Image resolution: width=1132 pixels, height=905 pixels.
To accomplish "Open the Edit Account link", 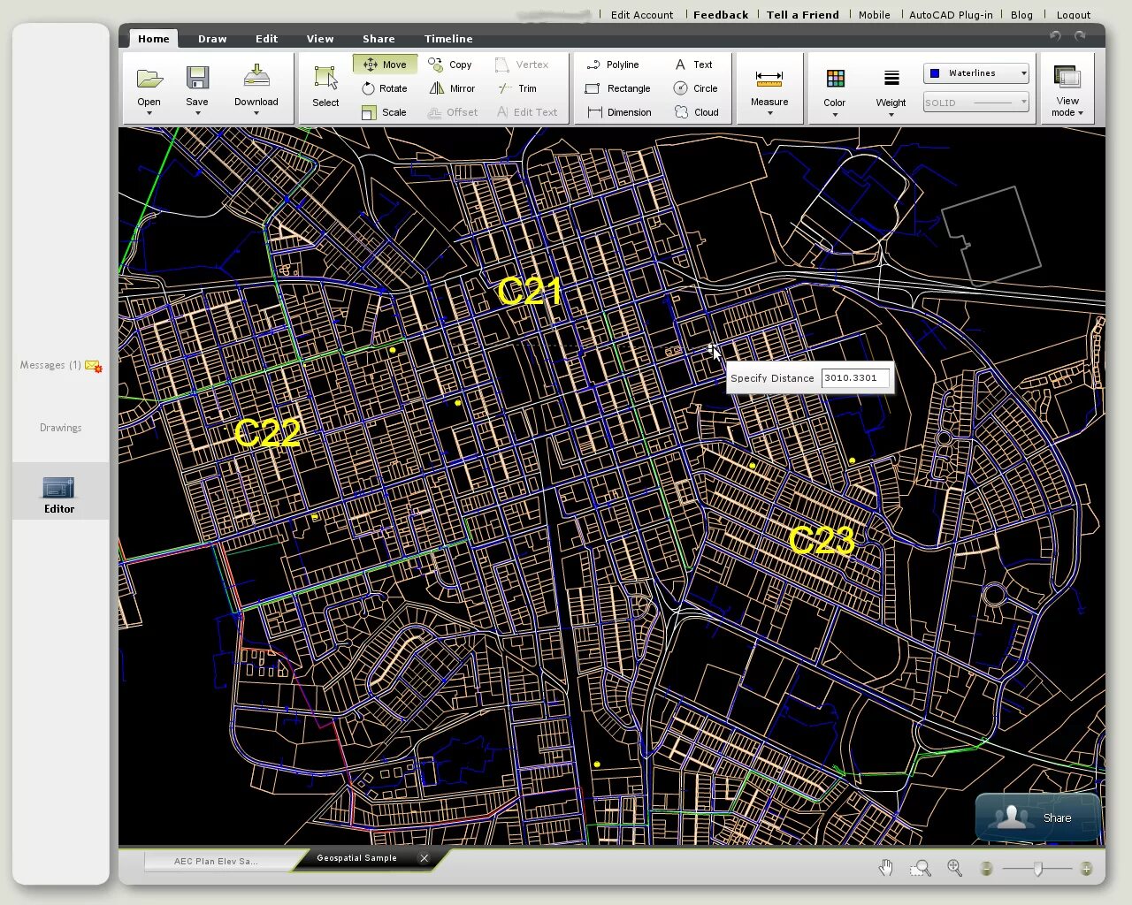I will 642,15.
